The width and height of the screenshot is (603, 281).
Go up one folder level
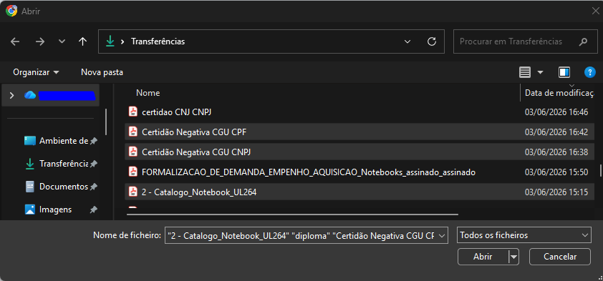(x=82, y=41)
